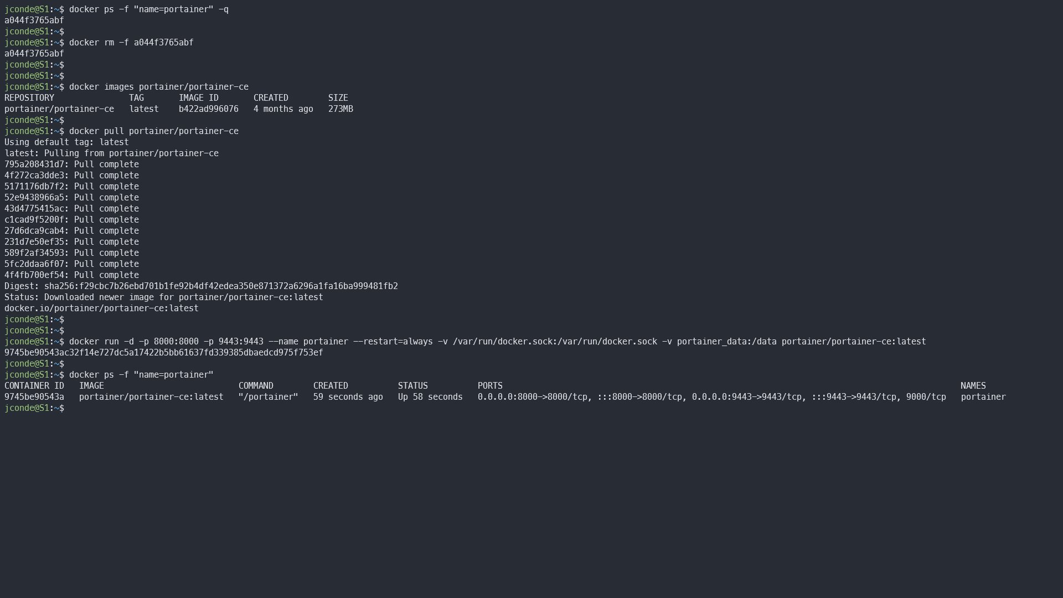Screen dimensions: 1063x598
Task: Click the long container hash starting 9745be90543ac
Action: (x=163, y=353)
